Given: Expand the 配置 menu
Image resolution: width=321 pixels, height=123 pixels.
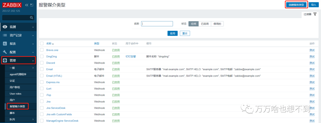Looking at the screenshot, I should (33, 52).
